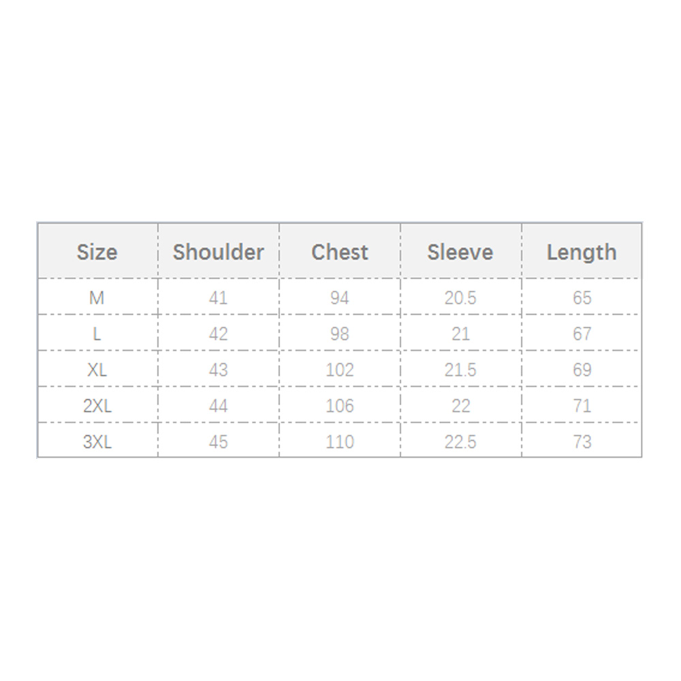Click chest value 110
The width and height of the screenshot is (681, 681).
339,442
